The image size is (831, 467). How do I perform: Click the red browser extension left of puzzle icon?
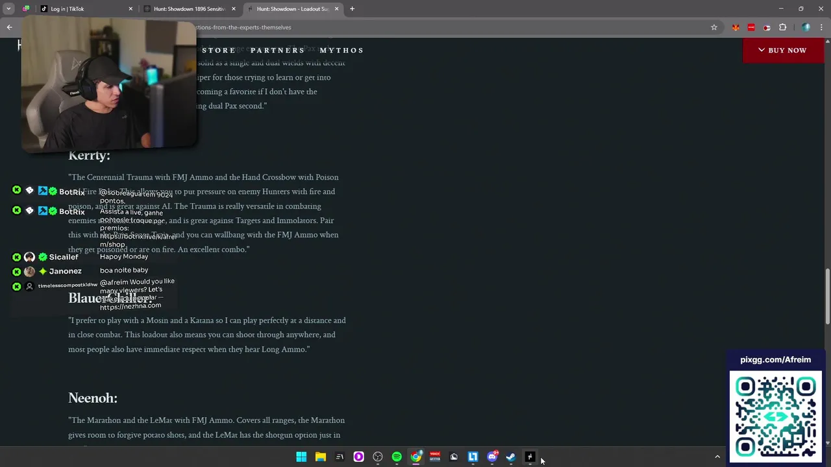tap(751, 27)
